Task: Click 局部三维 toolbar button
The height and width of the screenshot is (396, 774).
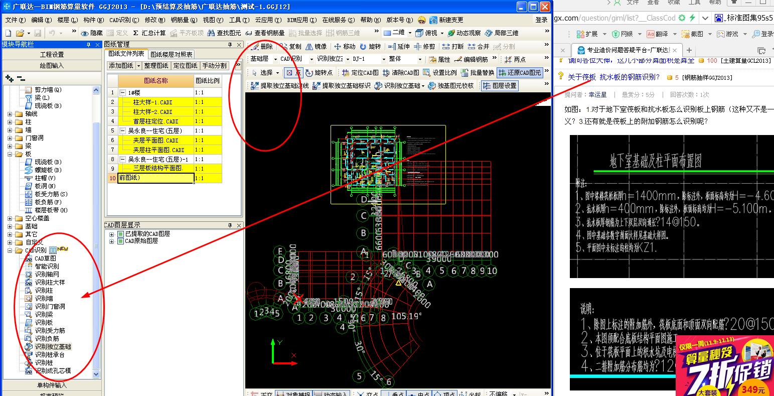Action: 502,33
